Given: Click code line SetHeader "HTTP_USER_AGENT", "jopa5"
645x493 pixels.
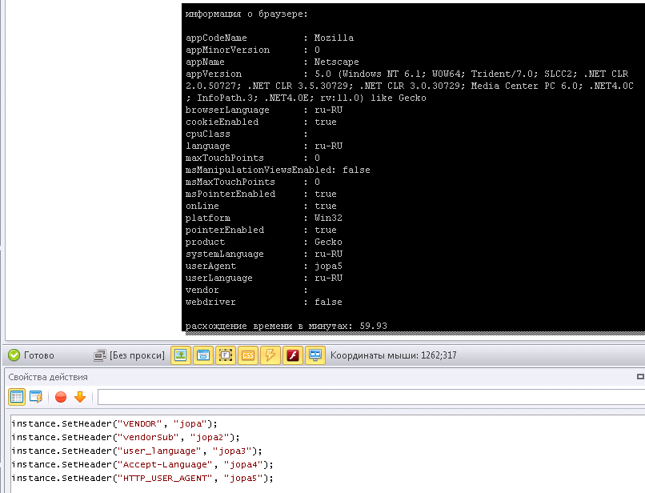Looking at the screenshot, I should 142,478.
